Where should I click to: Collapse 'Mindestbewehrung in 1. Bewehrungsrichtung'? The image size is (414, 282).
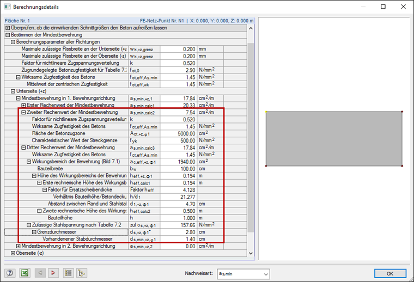(18, 98)
